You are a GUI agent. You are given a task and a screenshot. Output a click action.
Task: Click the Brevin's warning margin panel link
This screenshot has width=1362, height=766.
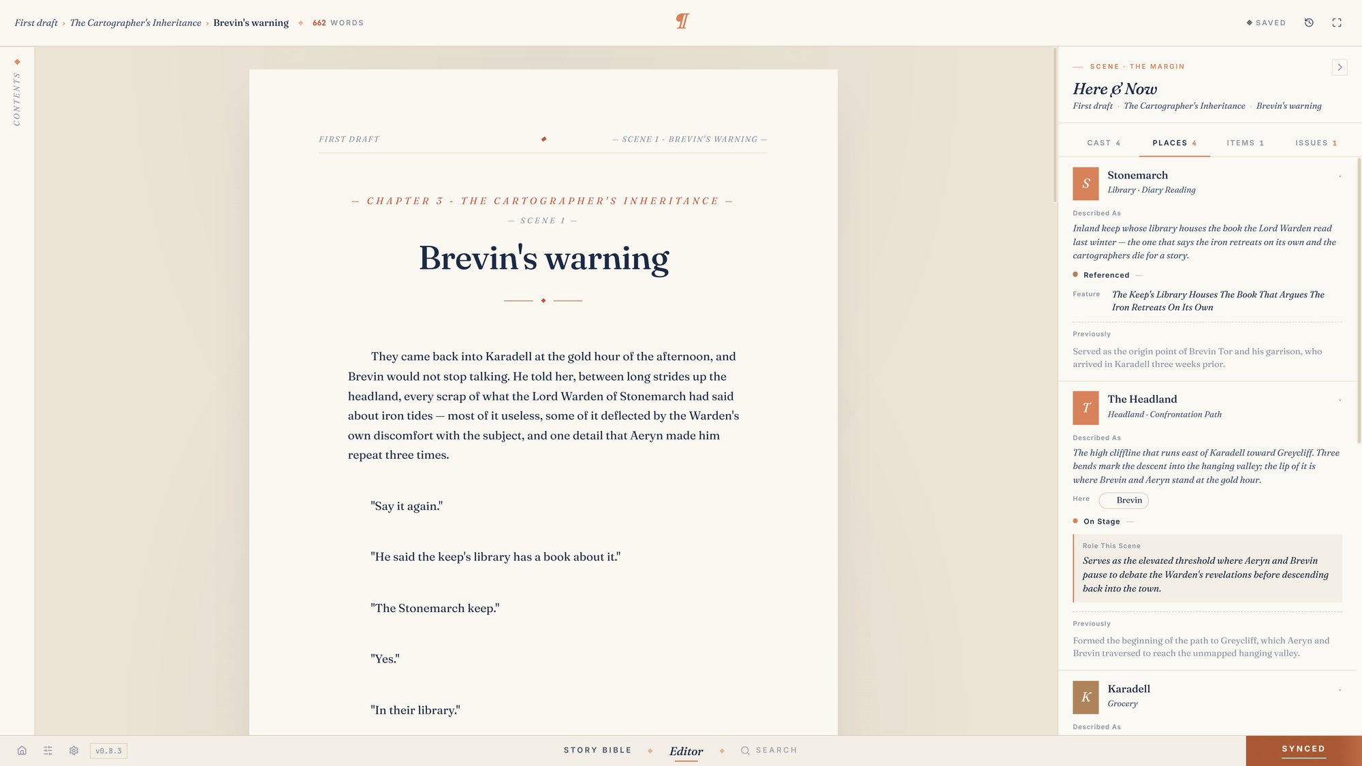pyautogui.click(x=1288, y=106)
